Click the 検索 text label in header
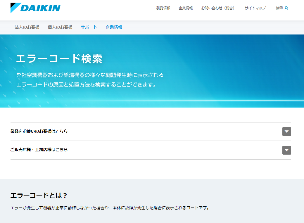This screenshot has width=304, height=223. (279, 8)
